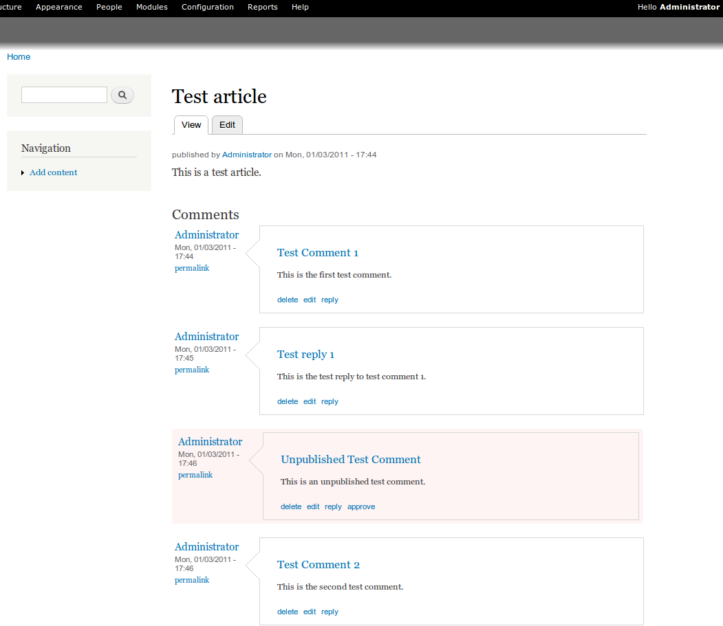Switch to the Edit tab

click(x=227, y=125)
